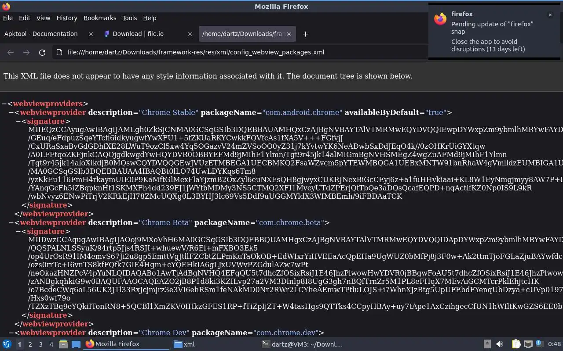Open the History menu
This screenshot has height=351, width=563.
(67, 18)
